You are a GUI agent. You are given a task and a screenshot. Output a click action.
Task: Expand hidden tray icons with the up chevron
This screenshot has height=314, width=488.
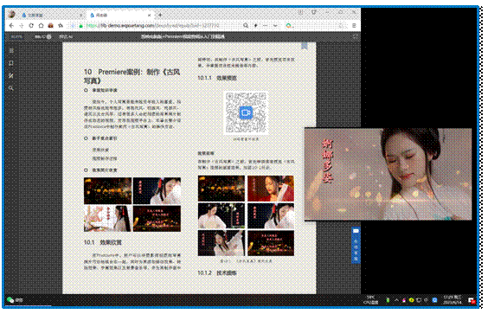click(396, 300)
